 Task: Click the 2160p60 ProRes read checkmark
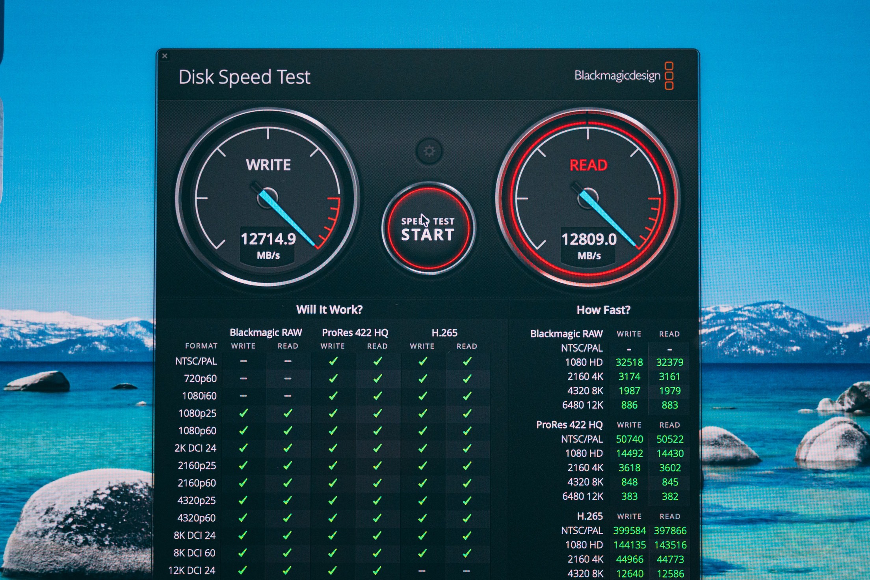(x=377, y=483)
